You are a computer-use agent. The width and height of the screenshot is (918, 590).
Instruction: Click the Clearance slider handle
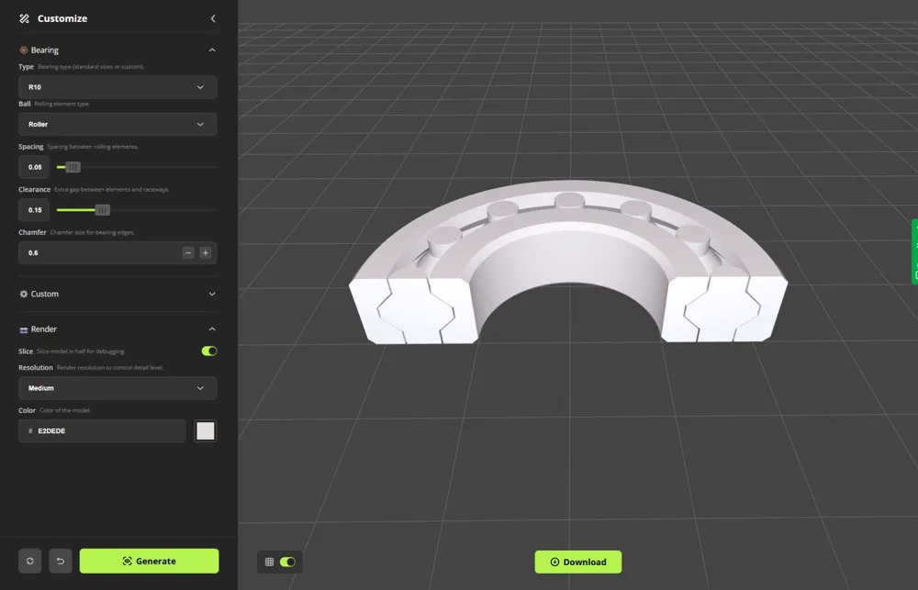102,210
